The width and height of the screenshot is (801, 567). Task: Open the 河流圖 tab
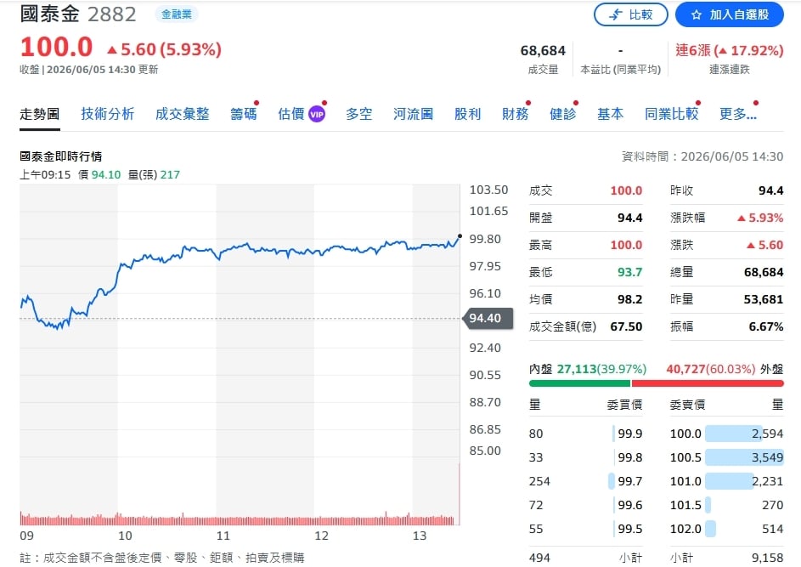tap(414, 114)
